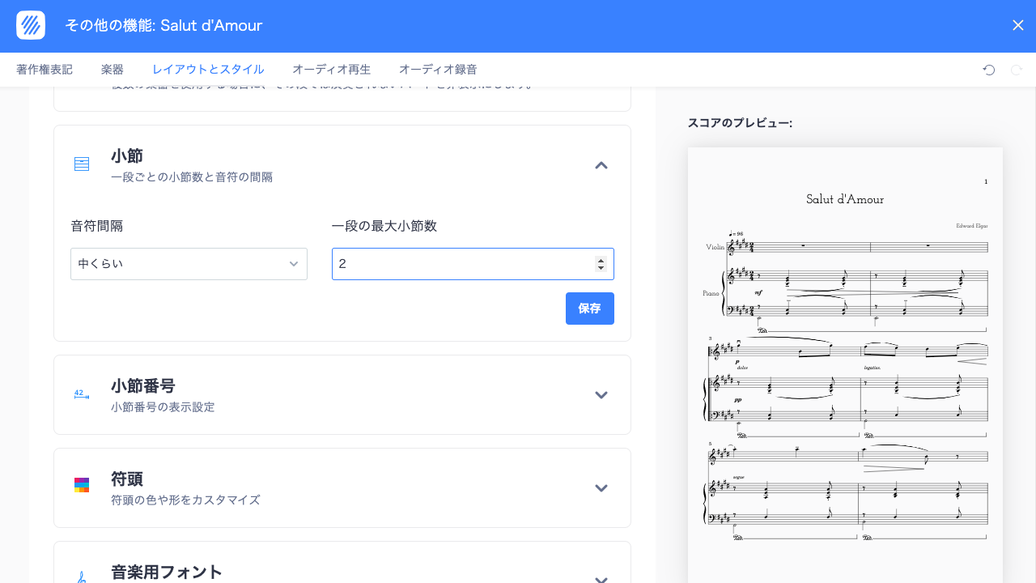Expand the 小節番号 section
Screen dimensions: 1036x583
click(x=601, y=394)
